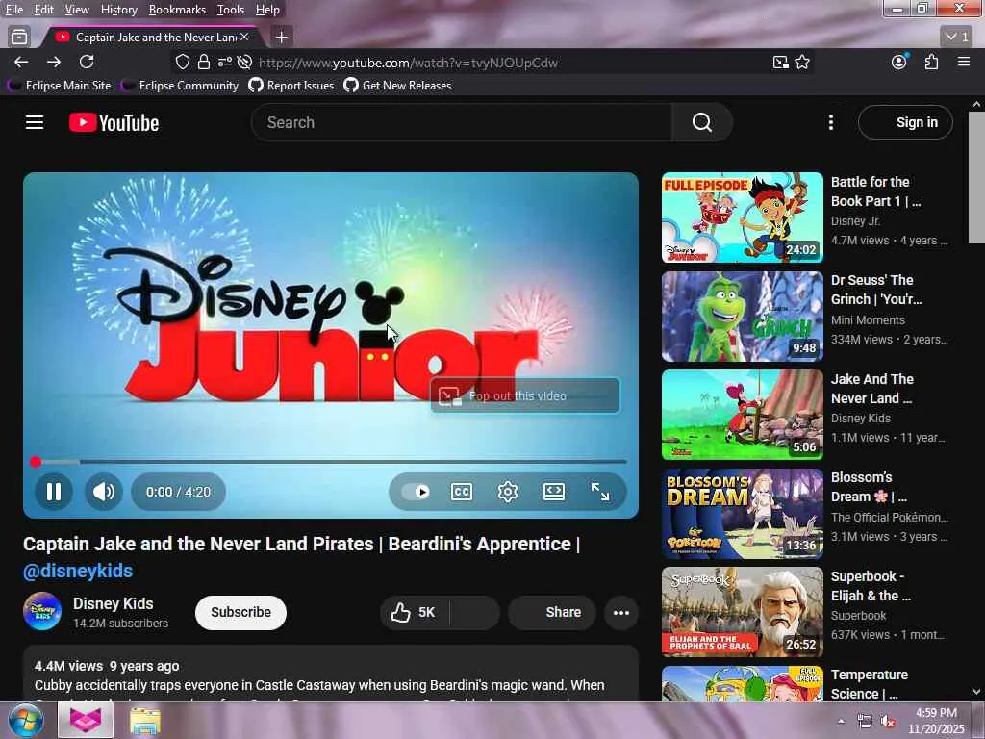This screenshot has width=985, height=739.
Task: Open the @disneykids link in title
Action: [x=78, y=571]
